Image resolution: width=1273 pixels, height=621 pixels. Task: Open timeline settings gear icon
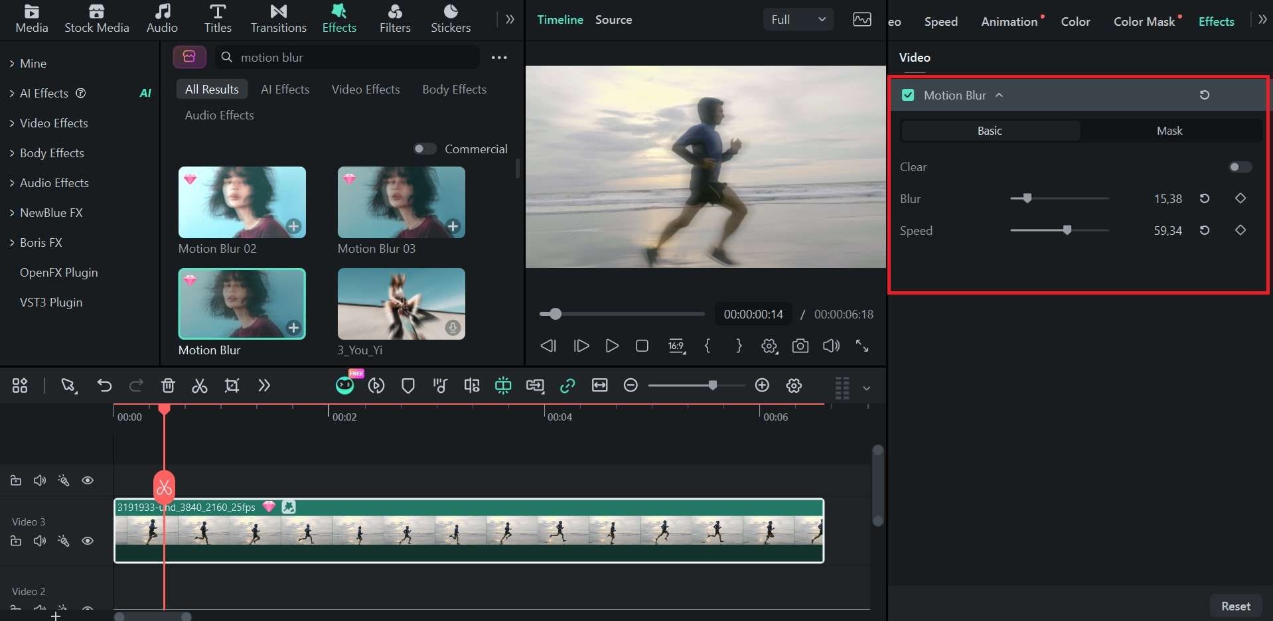point(794,385)
